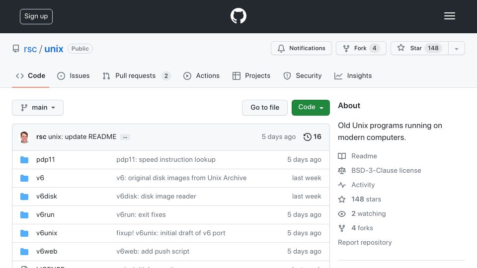Open commit 'v6: original disk images from Unix Archive'
The image size is (477, 268).
coord(181,178)
